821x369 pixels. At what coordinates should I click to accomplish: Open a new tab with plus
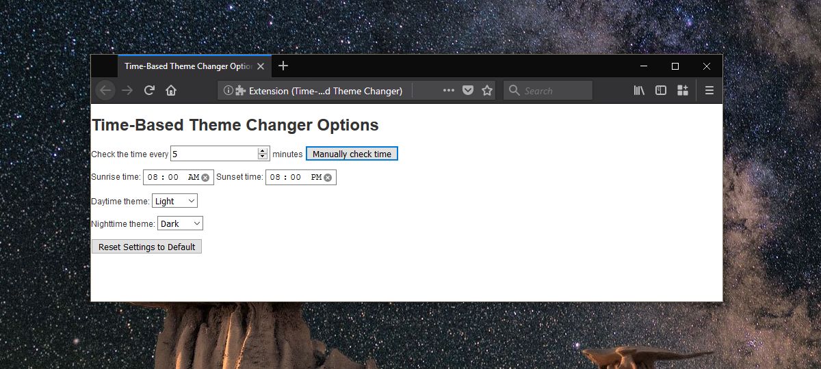click(283, 66)
